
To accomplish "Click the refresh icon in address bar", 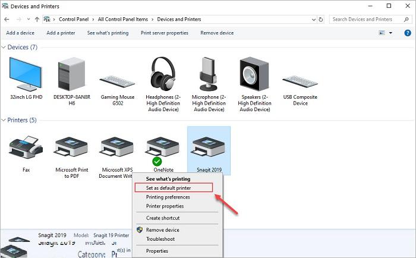I will 321,20.
